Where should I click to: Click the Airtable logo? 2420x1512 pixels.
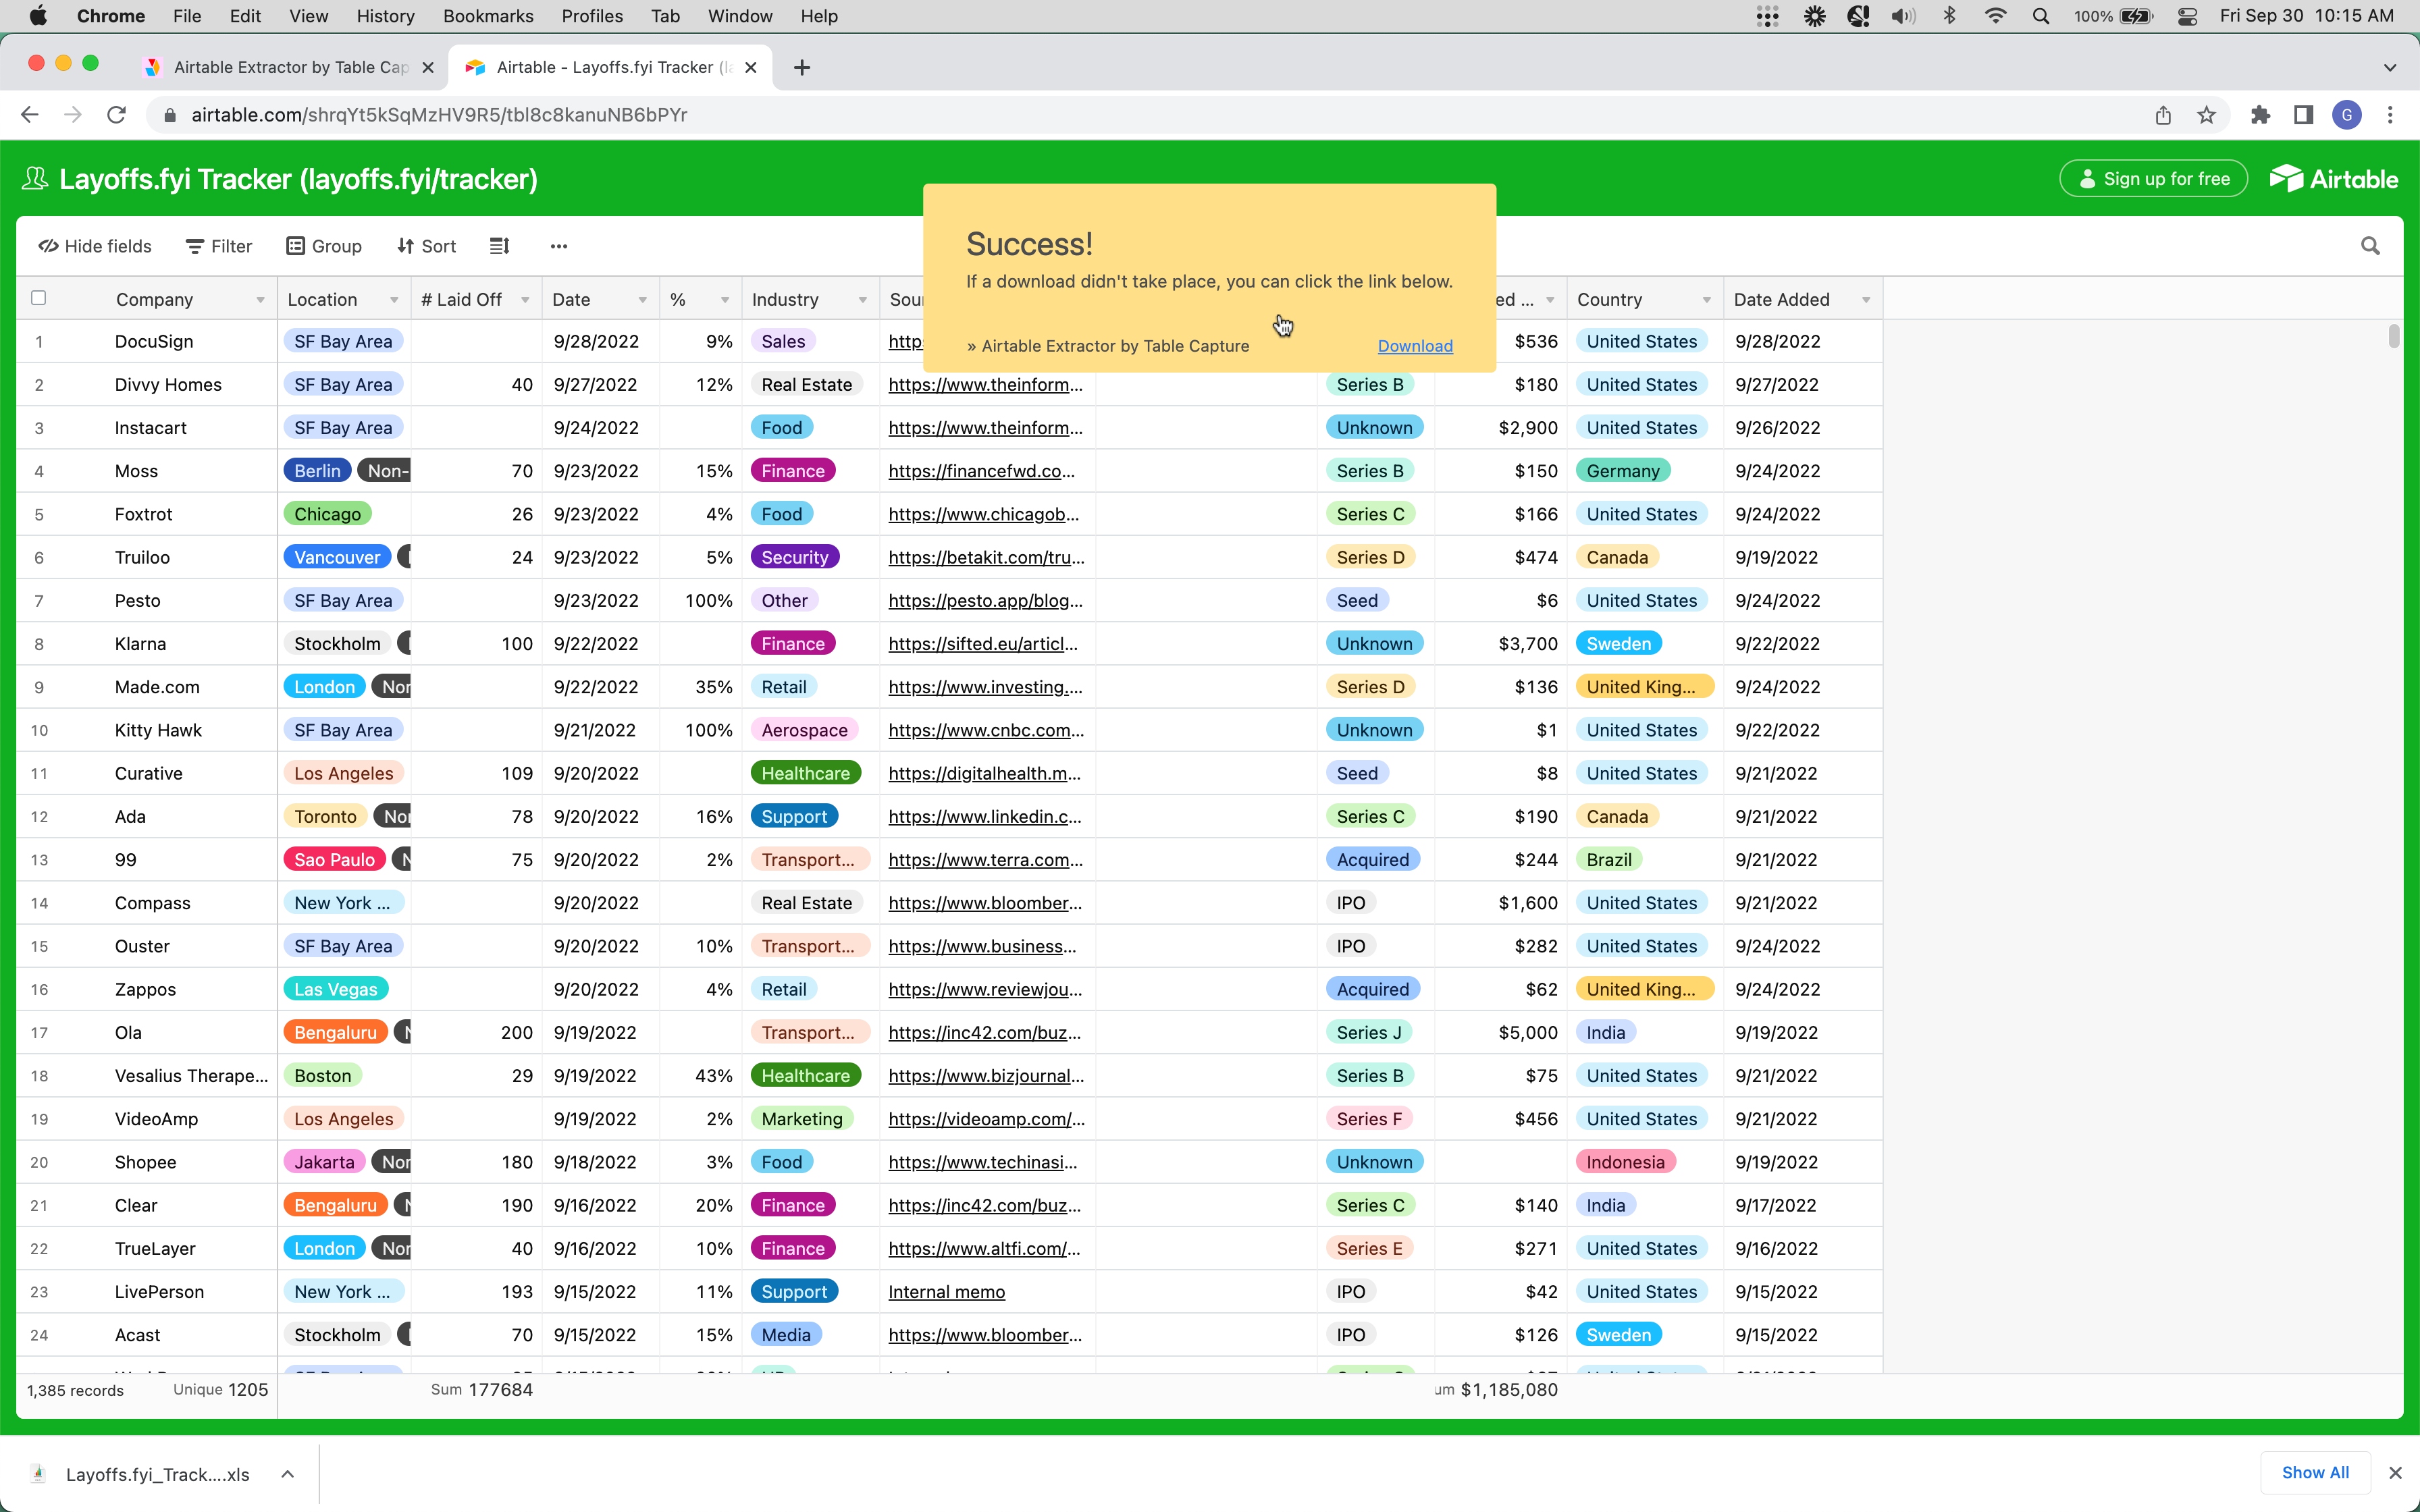pos(2334,179)
